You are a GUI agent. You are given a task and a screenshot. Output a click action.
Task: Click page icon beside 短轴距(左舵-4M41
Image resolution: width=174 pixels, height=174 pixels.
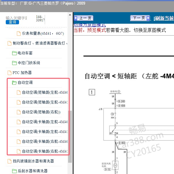[19, 102]
